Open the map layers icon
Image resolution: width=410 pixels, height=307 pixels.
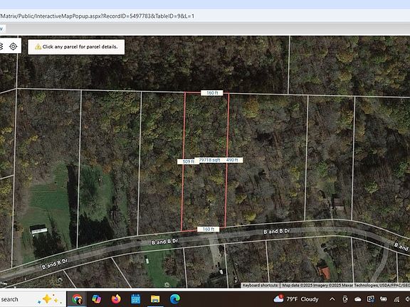(1, 46)
